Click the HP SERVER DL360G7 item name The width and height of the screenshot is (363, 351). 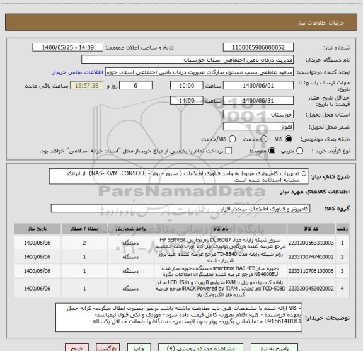221,243
